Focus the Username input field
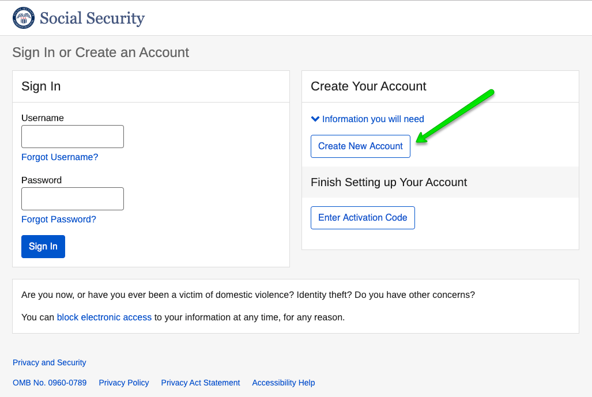 coord(73,137)
